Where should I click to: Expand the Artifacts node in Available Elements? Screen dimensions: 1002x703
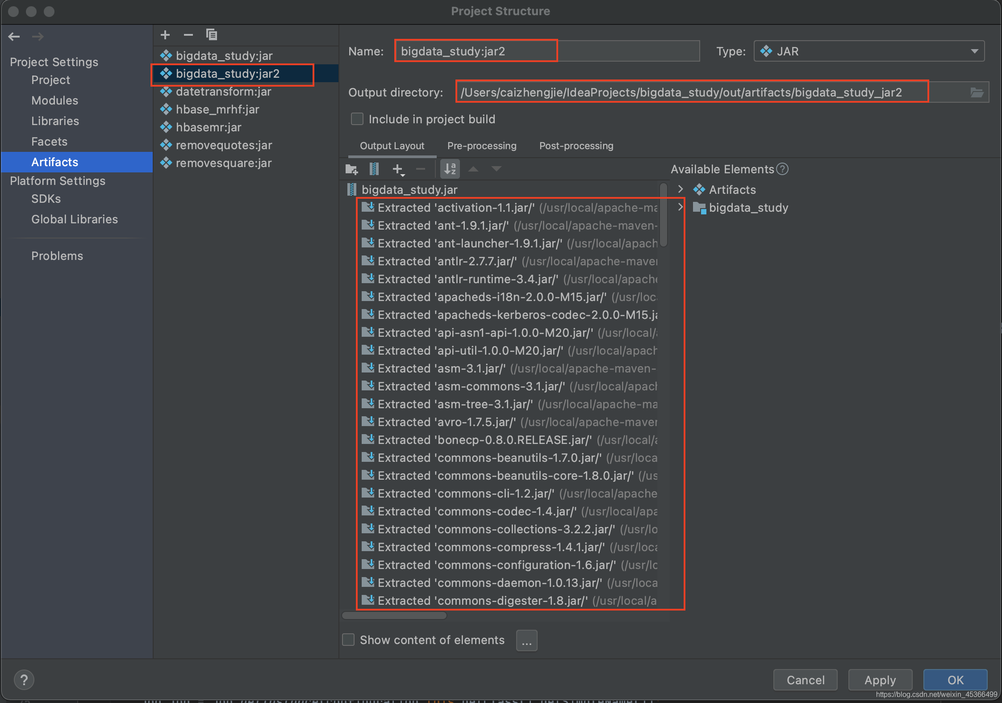[680, 189]
